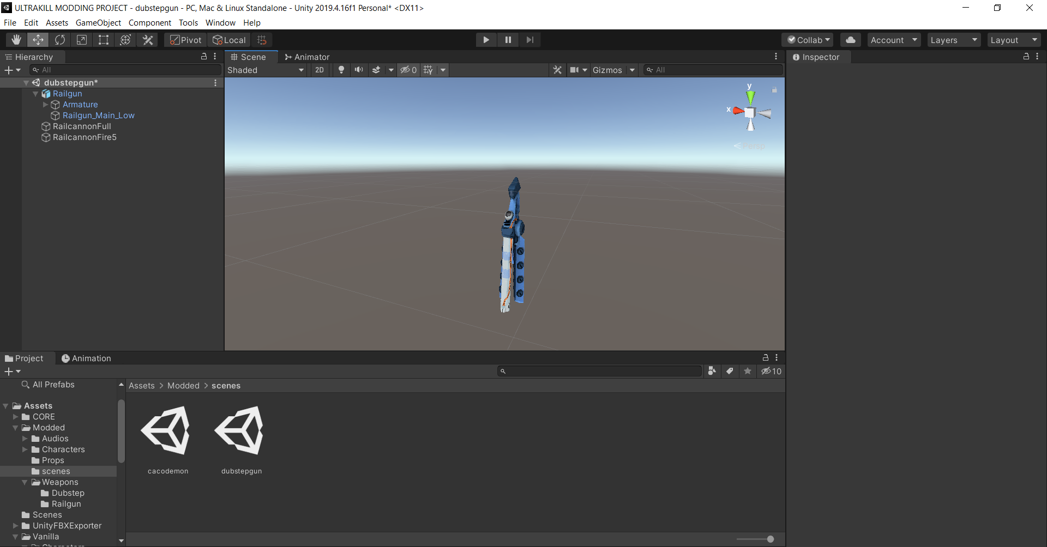This screenshot has height=547, width=1047.
Task: Select the Rotate tool
Action: [x=60, y=40]
